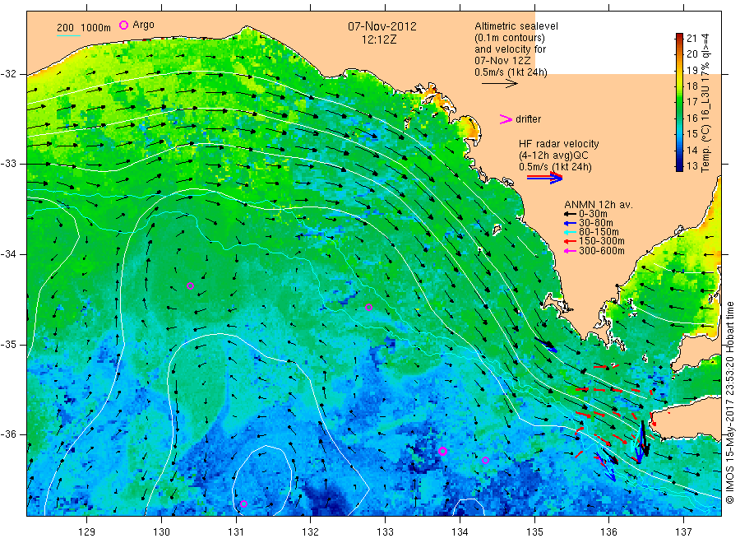Click the longitude 134 axis label

pyautogui.click(x=460, y=532)
